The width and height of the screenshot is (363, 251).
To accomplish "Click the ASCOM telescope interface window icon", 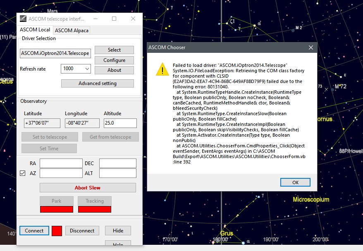I will tap(23, 19).
